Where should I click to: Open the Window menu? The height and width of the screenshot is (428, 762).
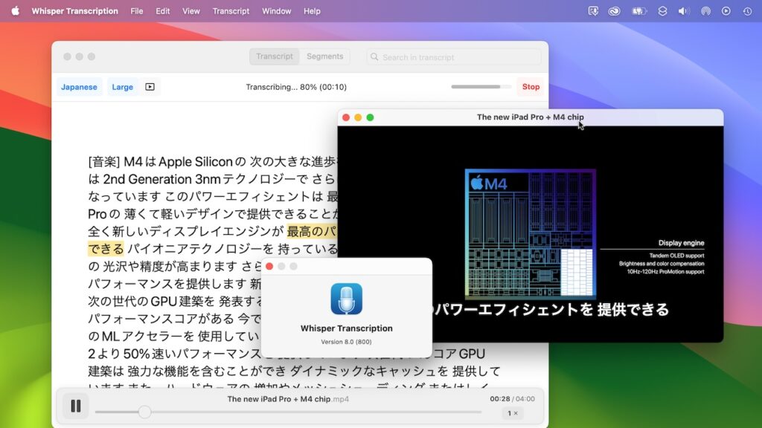[x=276, y=11]
